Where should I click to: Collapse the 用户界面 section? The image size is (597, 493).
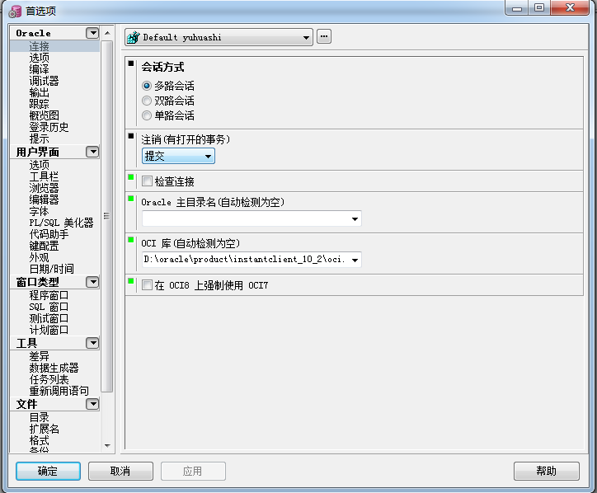pyautogui.click(x=92, y=152)
